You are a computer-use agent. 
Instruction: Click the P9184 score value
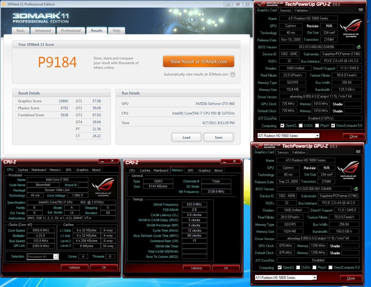pos(57,62)
